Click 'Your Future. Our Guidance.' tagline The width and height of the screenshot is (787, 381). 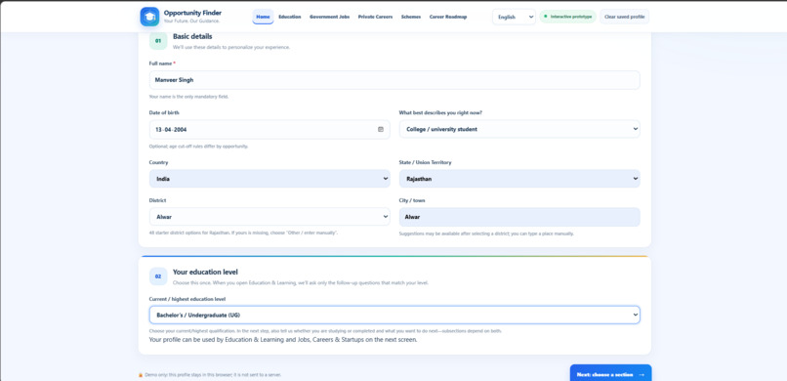[x=191, y=21]
